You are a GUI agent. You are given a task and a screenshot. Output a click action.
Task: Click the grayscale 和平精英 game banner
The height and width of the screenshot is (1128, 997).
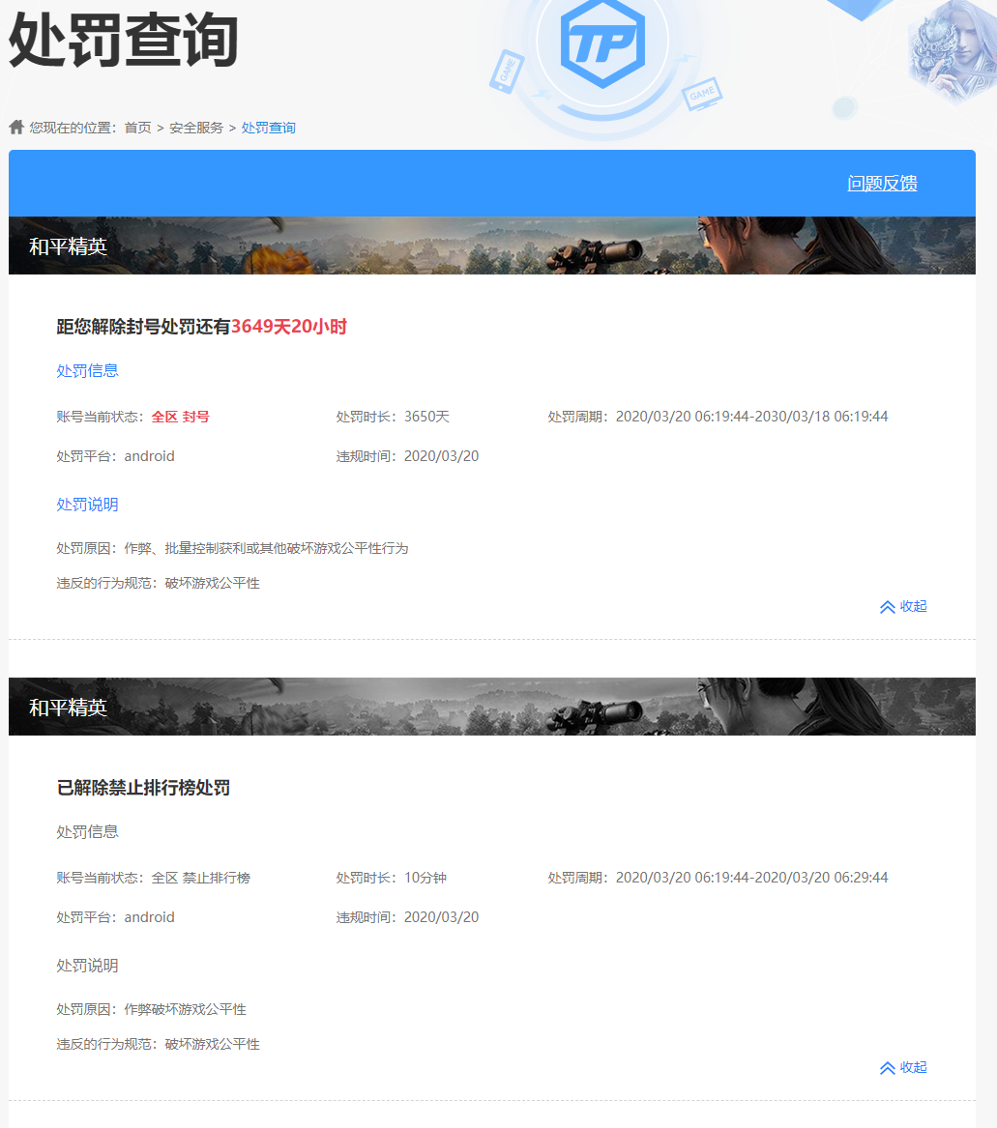491,707
